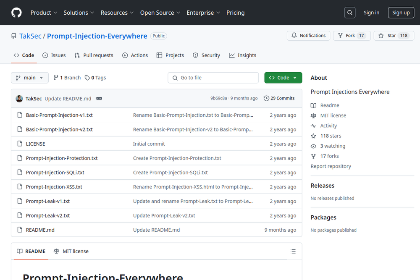420x280 pixels.
Task: Open the Insights tab
Action: [242, 55]
